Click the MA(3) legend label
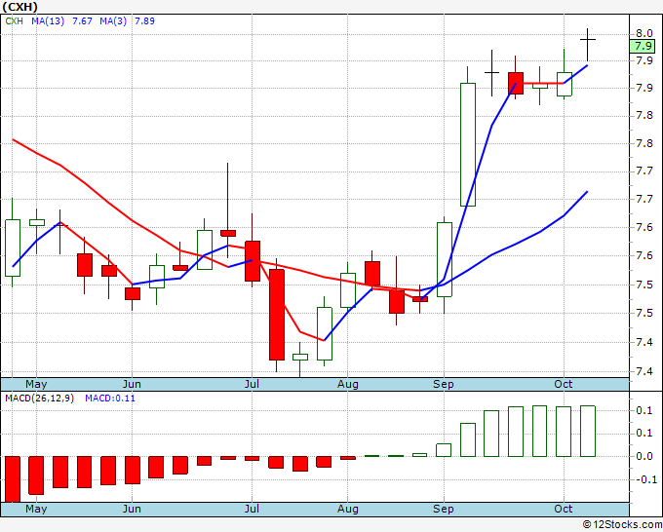Viewport: 663px width, 532px height. point(113,21)
